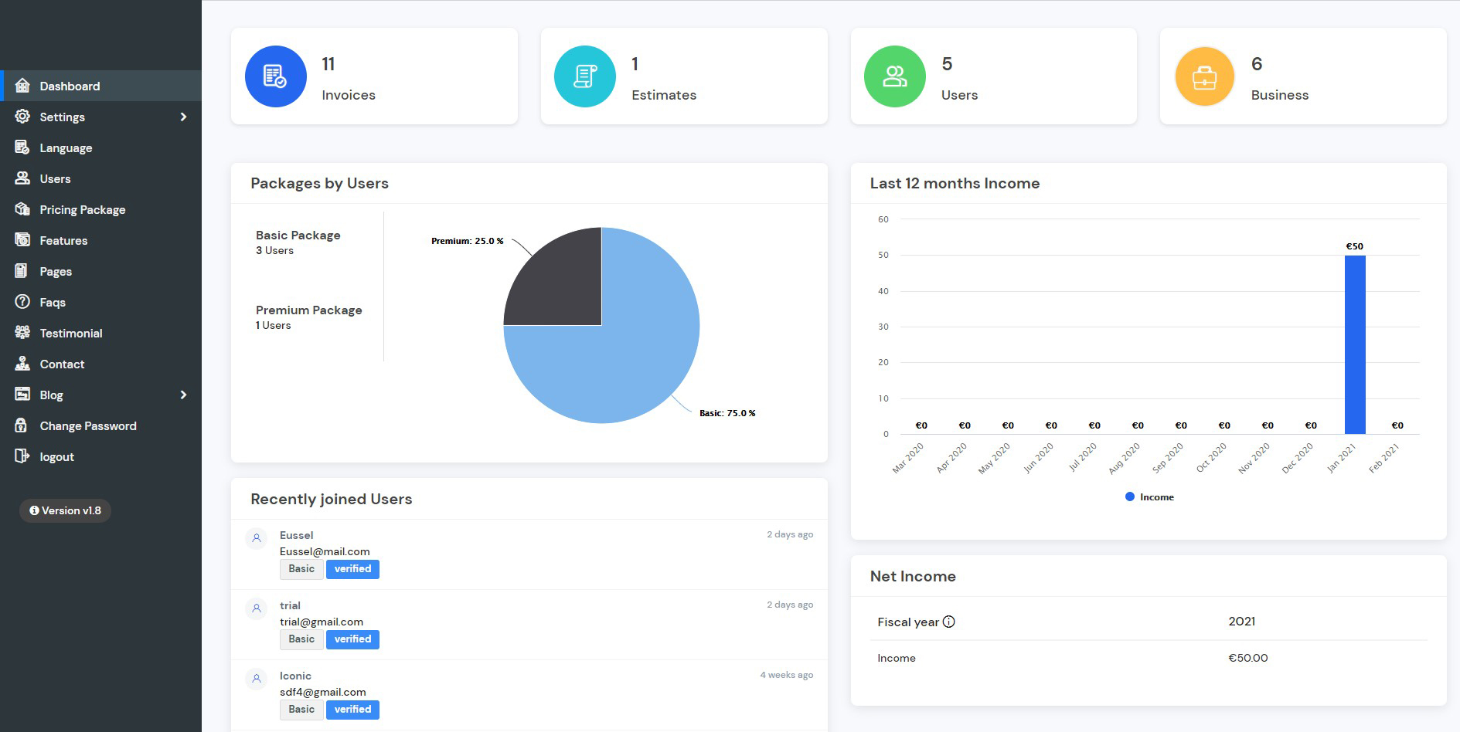Open the Change Password page
Viewport: 1460px width, 732px height.
tap(87, 425)
